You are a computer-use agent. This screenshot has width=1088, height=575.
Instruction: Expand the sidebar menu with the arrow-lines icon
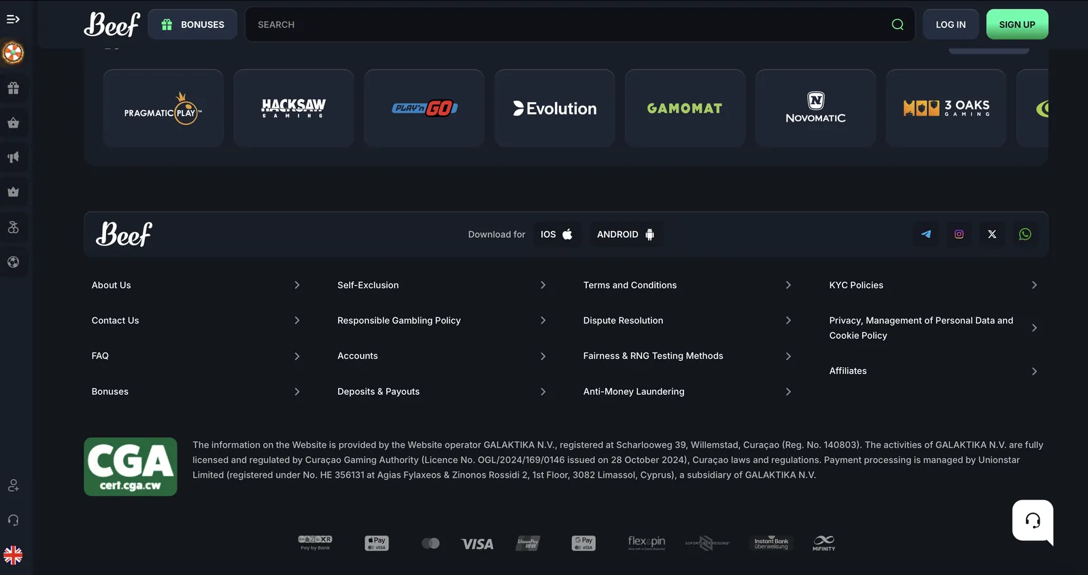[13, 19]
